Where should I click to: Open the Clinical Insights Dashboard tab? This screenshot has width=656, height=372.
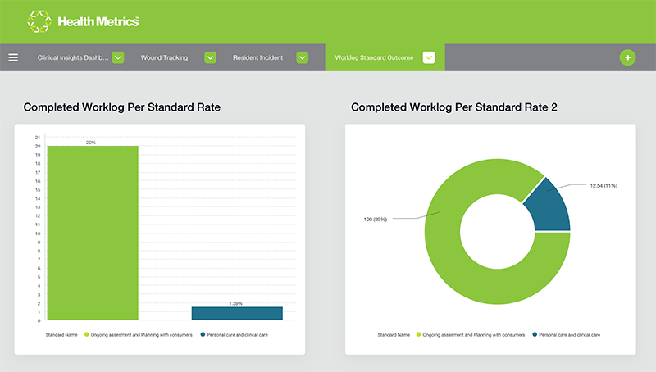click(x=72, y=57)
